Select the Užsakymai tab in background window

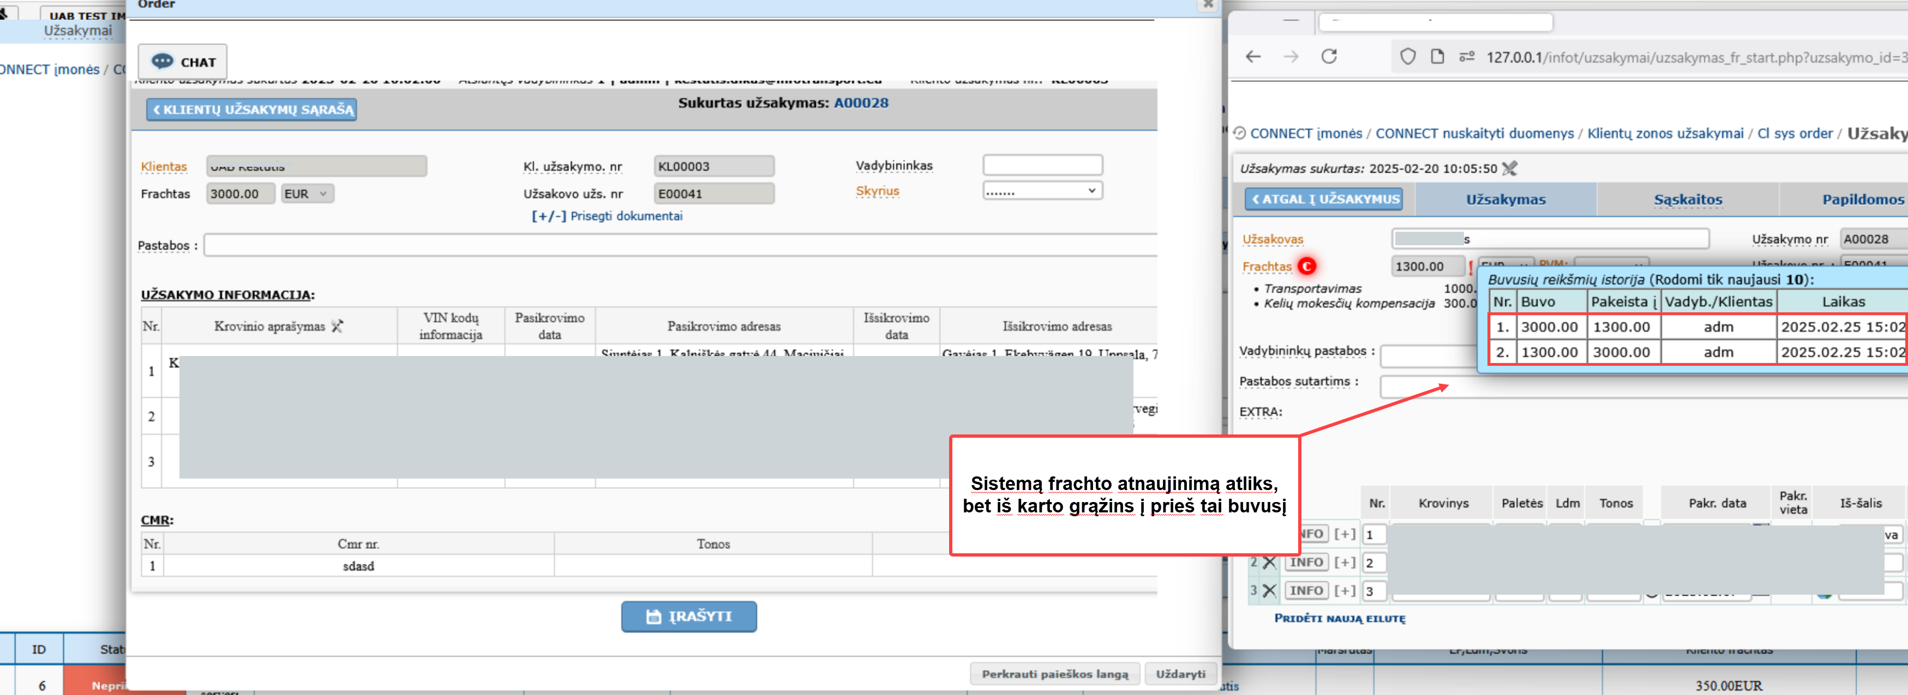click(x=78, y=31)
